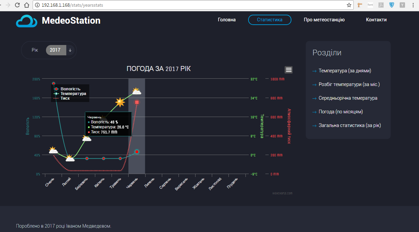Image resolution: width=419 pixels, height=232 pixels.
Task: Click the blue shield extension icon
Action: point(392,5)
